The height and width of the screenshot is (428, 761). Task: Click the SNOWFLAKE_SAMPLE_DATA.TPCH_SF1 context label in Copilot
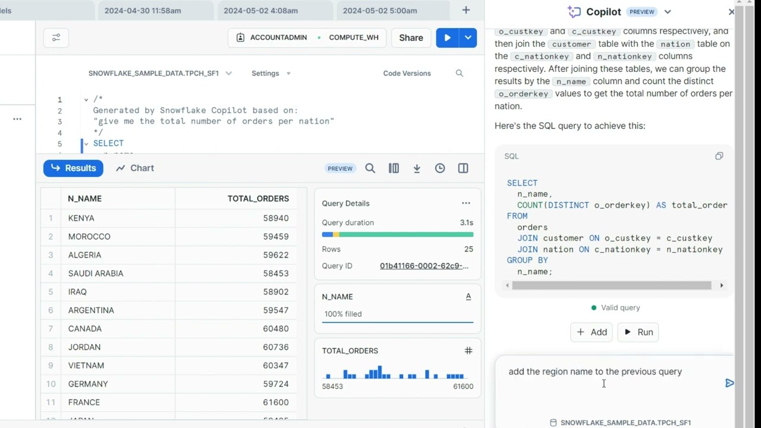tap(620, 423)
